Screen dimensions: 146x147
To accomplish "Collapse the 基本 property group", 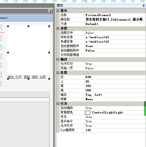I will [58, 11].
